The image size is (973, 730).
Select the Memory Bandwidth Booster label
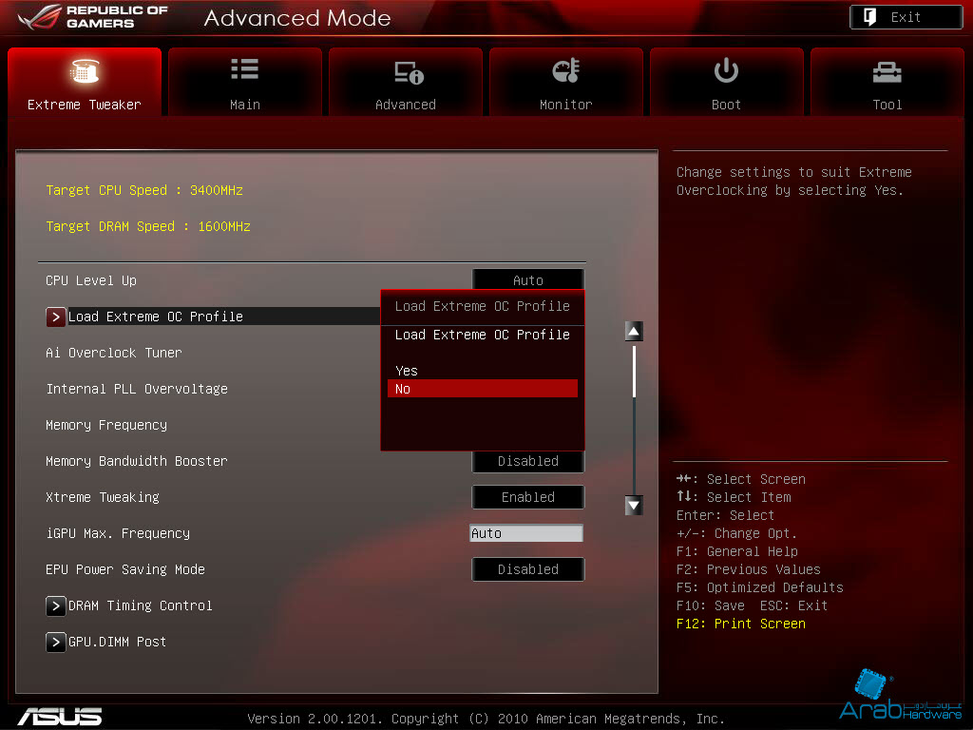(137, 461)
